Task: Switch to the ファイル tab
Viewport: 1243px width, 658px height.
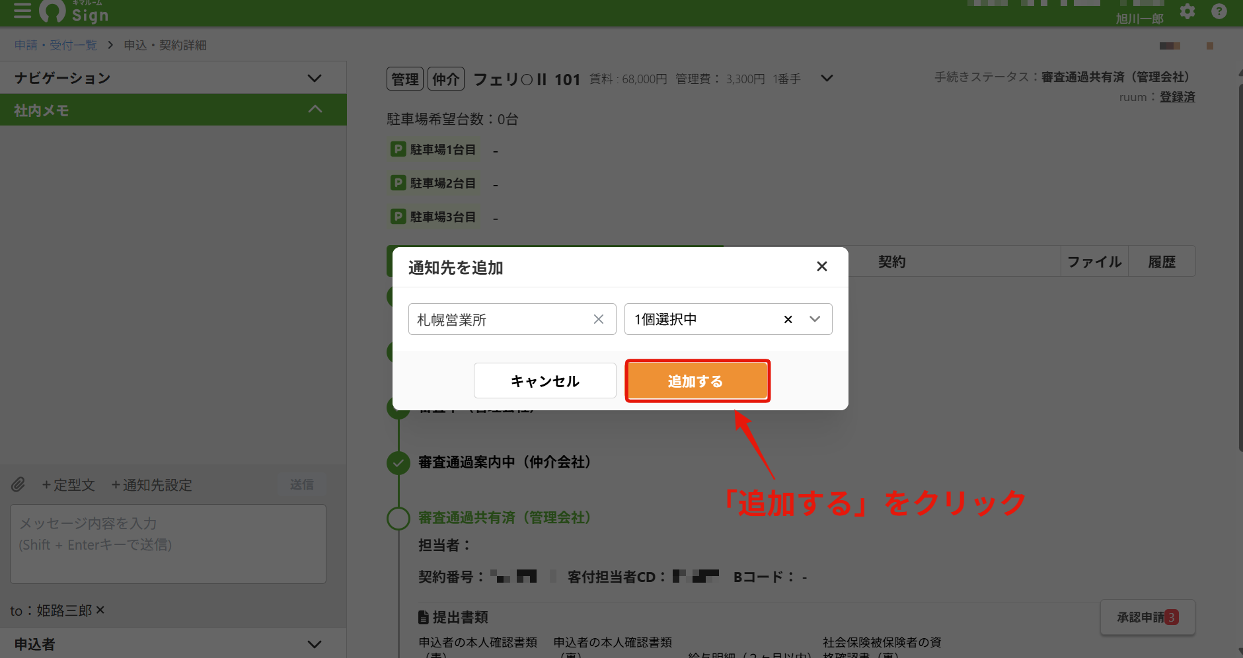Action: 1094,262
